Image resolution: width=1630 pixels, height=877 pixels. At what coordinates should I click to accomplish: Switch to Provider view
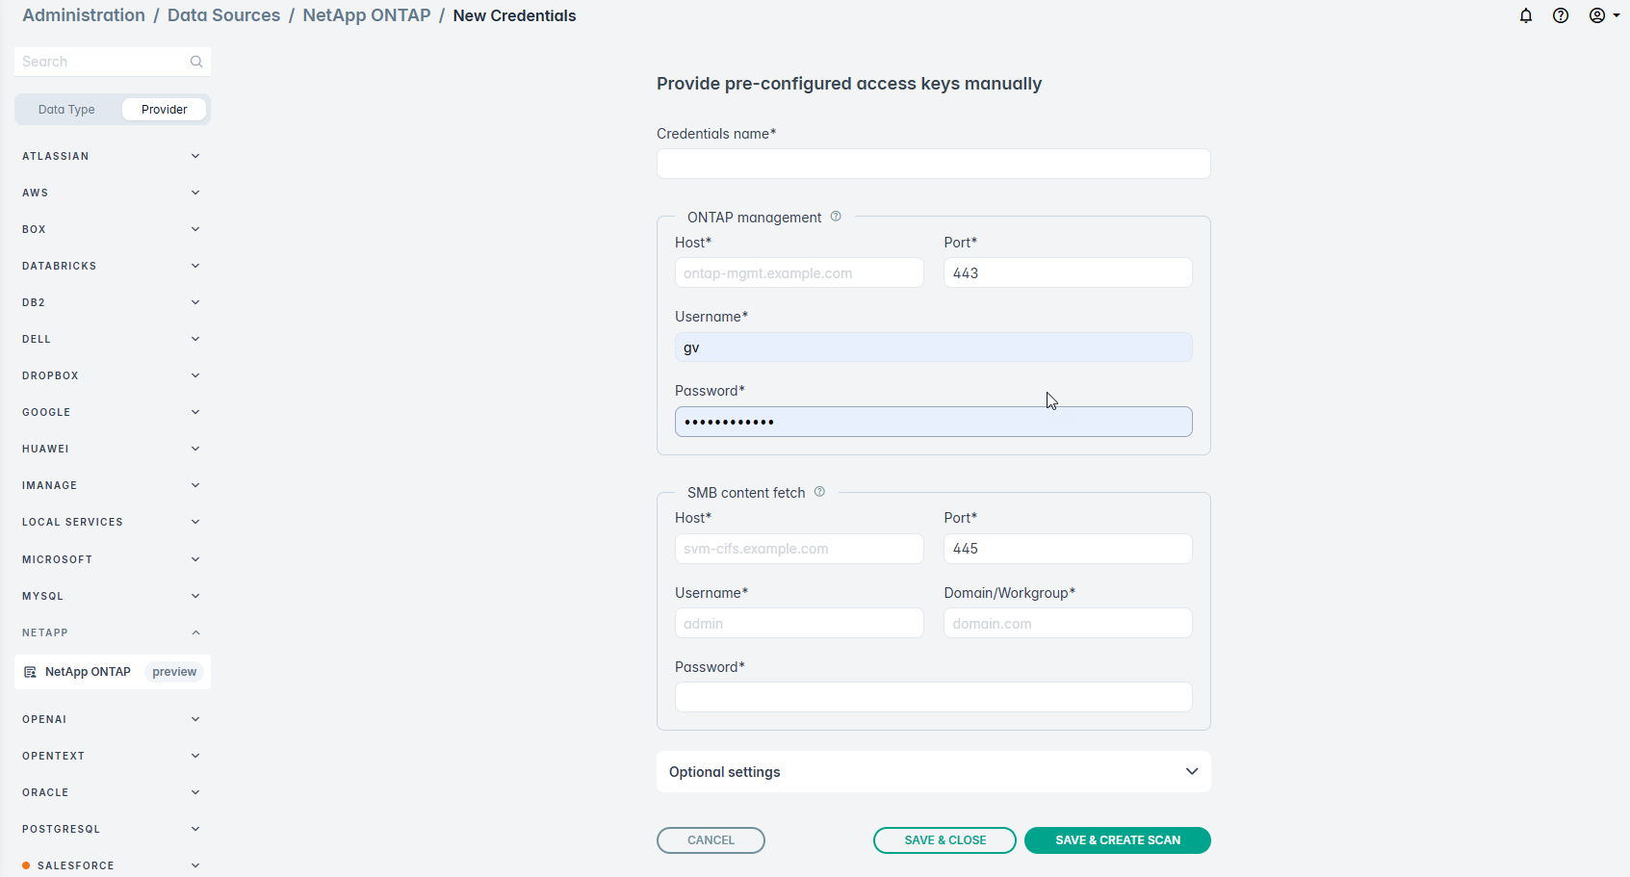165,110
